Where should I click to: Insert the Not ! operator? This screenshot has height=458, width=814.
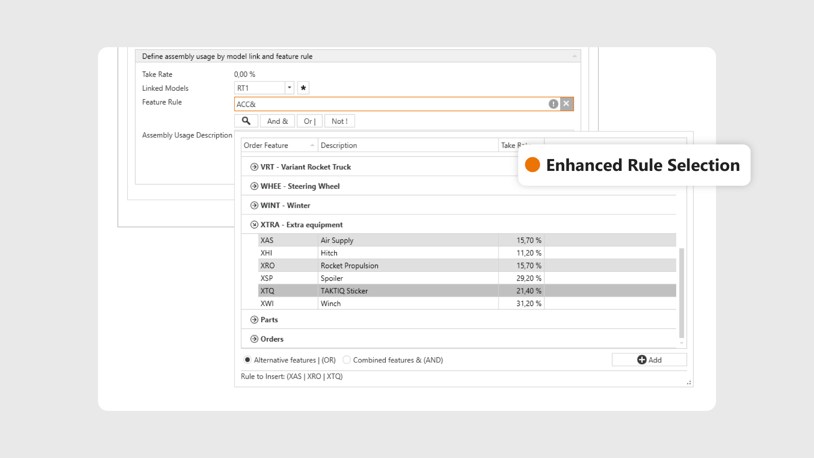pyautogui.click(x=339, y=121)
